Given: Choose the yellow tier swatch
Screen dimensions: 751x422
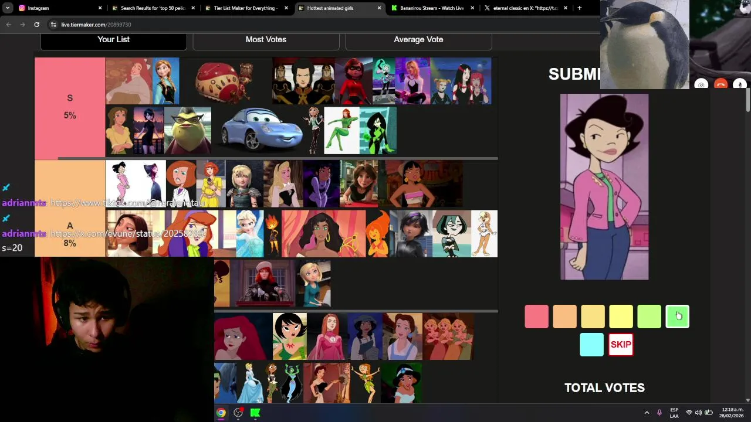Looking at the screenshot, I should coord(621,316).
